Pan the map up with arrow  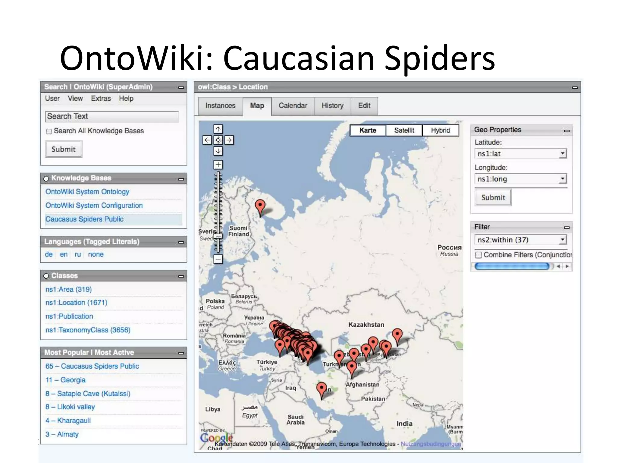point(218,129)
